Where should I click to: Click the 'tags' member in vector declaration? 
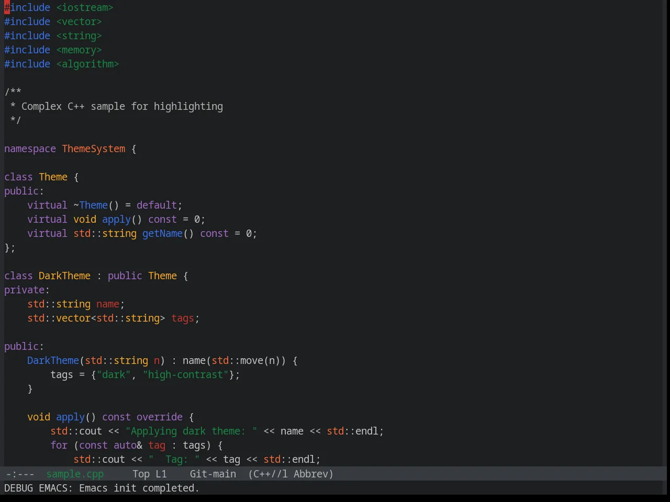183,318
